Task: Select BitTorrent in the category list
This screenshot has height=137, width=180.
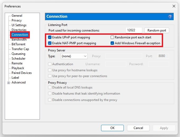Action: [x=18, y=44]
